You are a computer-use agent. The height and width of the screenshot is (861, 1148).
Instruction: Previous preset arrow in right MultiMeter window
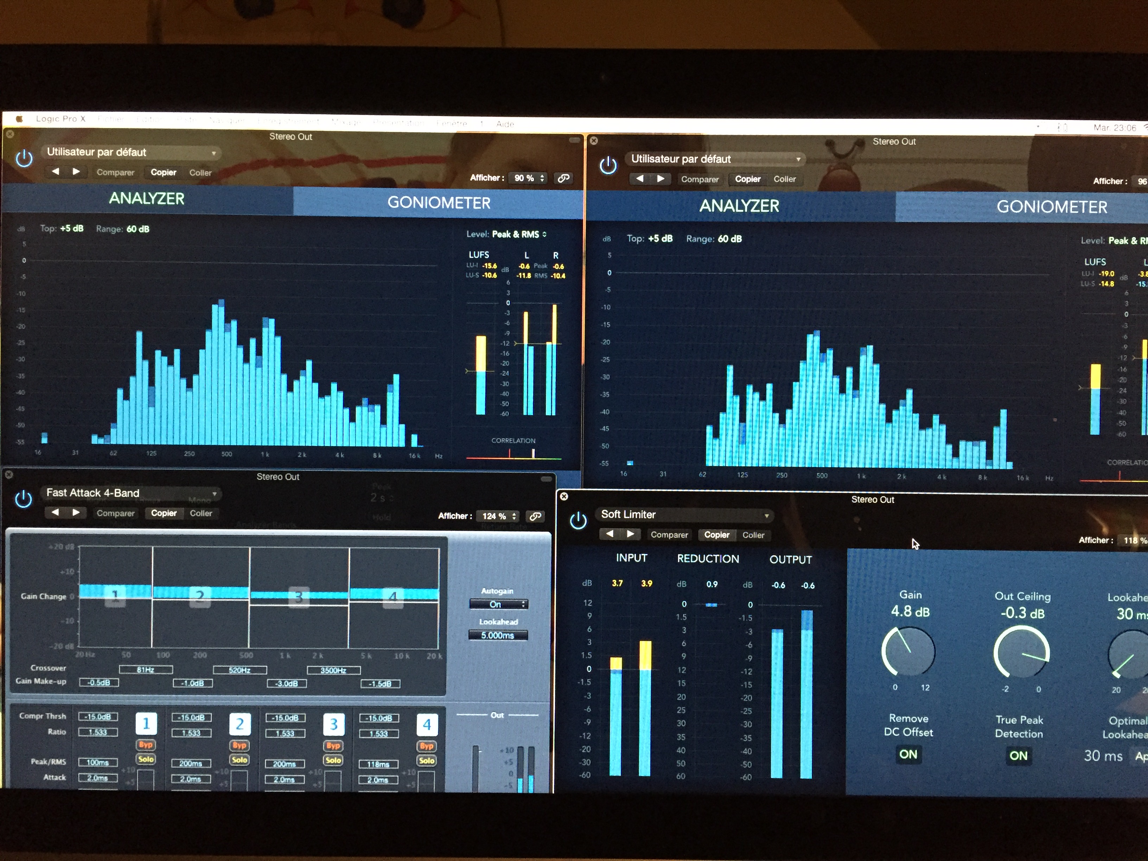[x=639, y=178]
